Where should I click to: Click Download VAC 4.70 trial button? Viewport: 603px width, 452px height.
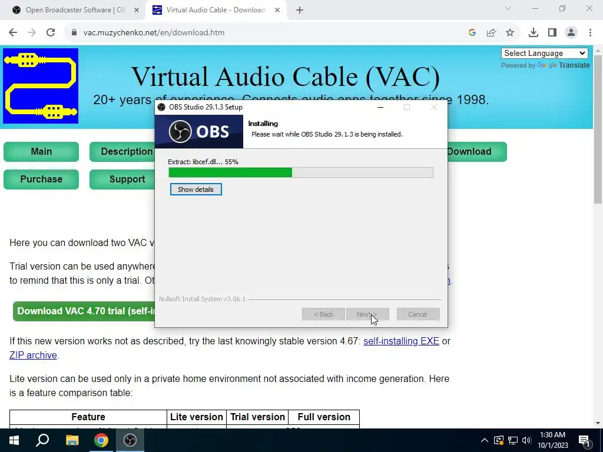pyautogui.click(x=84, y=311)
